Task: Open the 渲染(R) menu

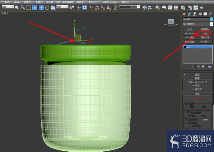Action: pos(80,2)
